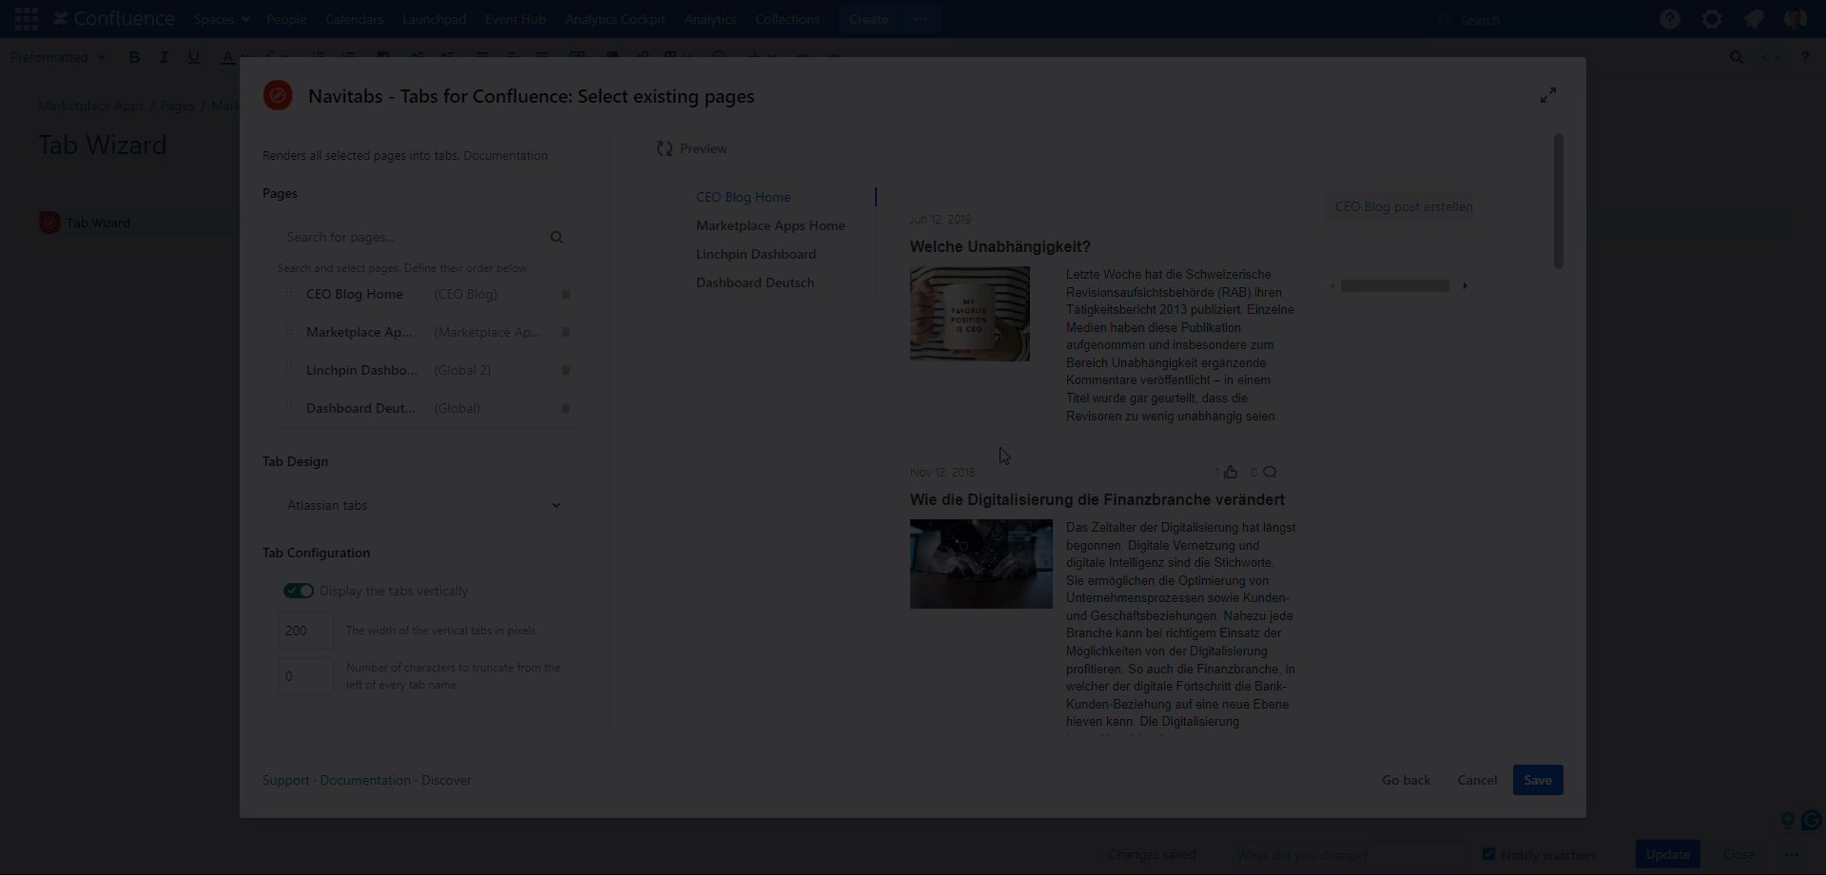Save the Navitabs configuration
The height and width of the screenshot is (875, 1826).
pos(1538,780)
